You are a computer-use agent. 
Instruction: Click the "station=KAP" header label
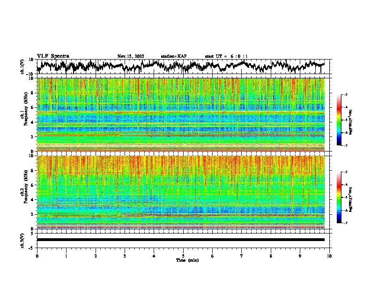(174, 56)
